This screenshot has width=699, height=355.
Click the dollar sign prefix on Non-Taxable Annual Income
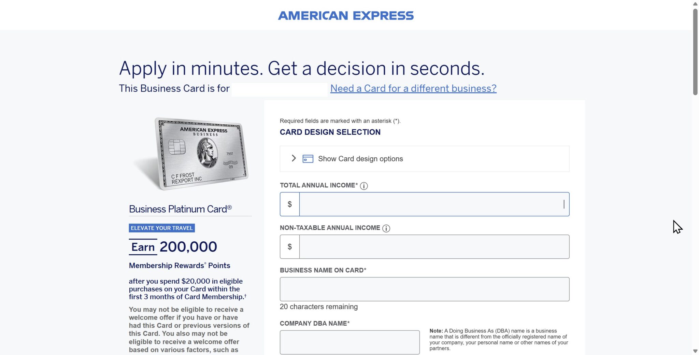click(x=289, y=246)
